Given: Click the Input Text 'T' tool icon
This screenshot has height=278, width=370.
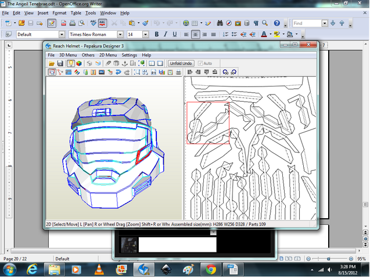Looking at the screenshot, I should pyautogui.click(x=94, y=72).
